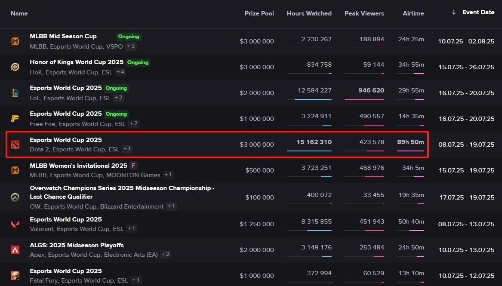Select the League of Legends game icon
Viewport: 502px width, 286px height.
15,93
